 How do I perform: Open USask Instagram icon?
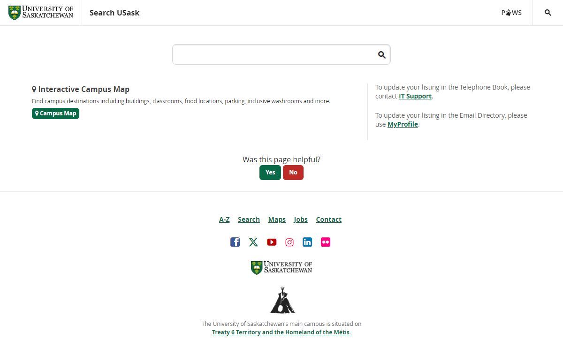coord(289,242)
